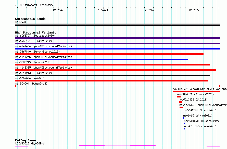Click the 125707k ruler position
The height and width of the screenshot is (149, 227).
point(194,10)
